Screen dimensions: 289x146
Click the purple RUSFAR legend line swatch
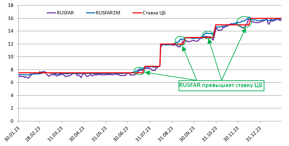51,13
